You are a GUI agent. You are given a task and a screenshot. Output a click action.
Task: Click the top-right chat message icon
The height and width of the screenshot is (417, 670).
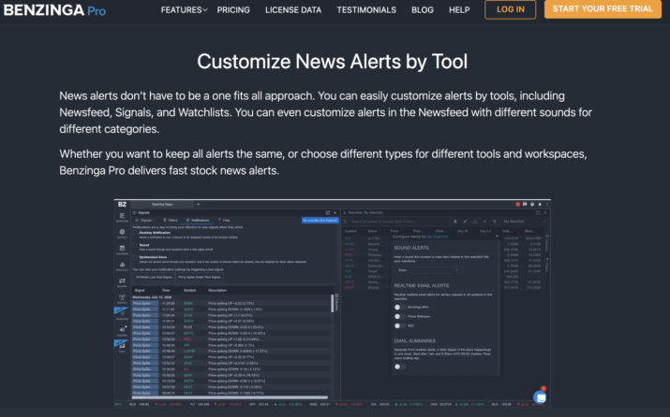click(525, 204)
